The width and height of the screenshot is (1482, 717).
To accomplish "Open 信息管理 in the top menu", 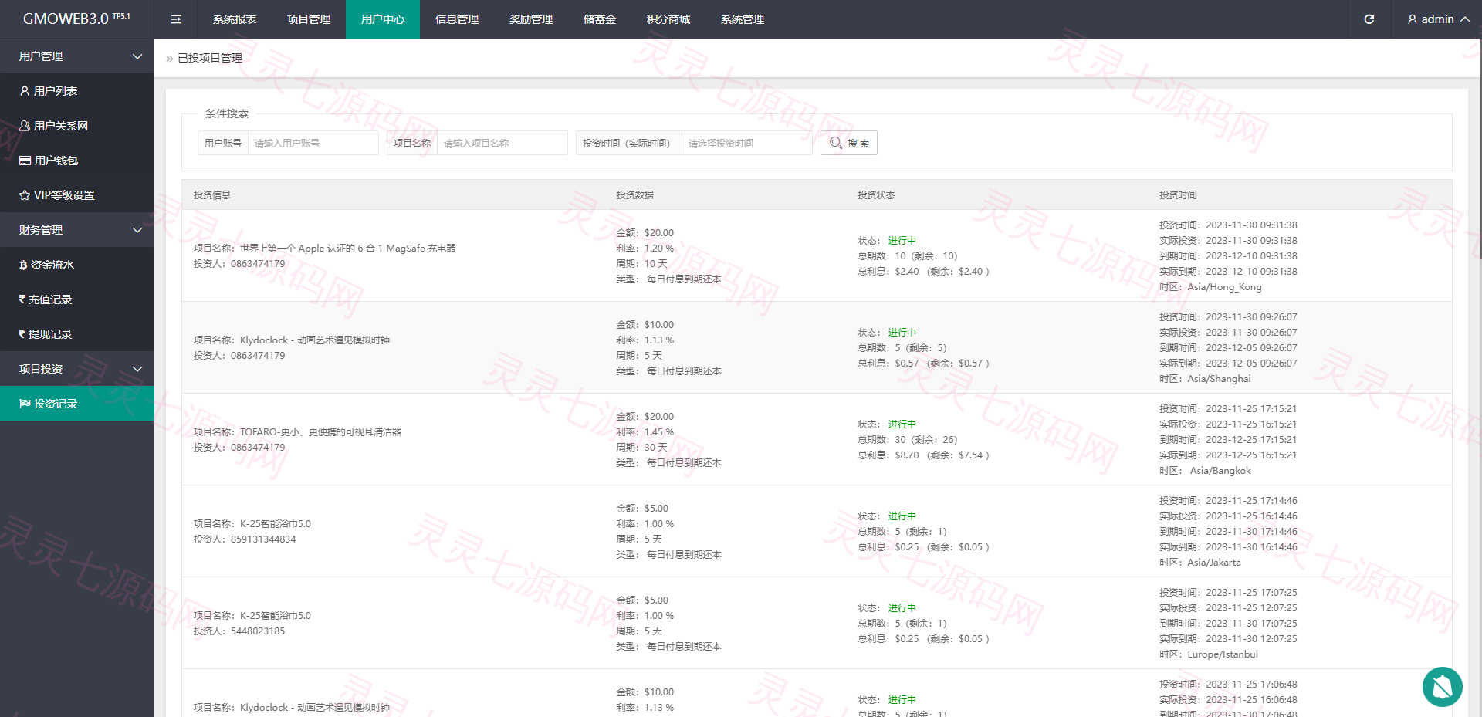I will point(457,19).
